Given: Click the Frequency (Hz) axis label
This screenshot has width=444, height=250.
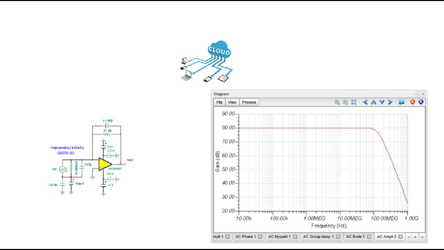Looking at the screenshot, I should [x=328, y=226].
